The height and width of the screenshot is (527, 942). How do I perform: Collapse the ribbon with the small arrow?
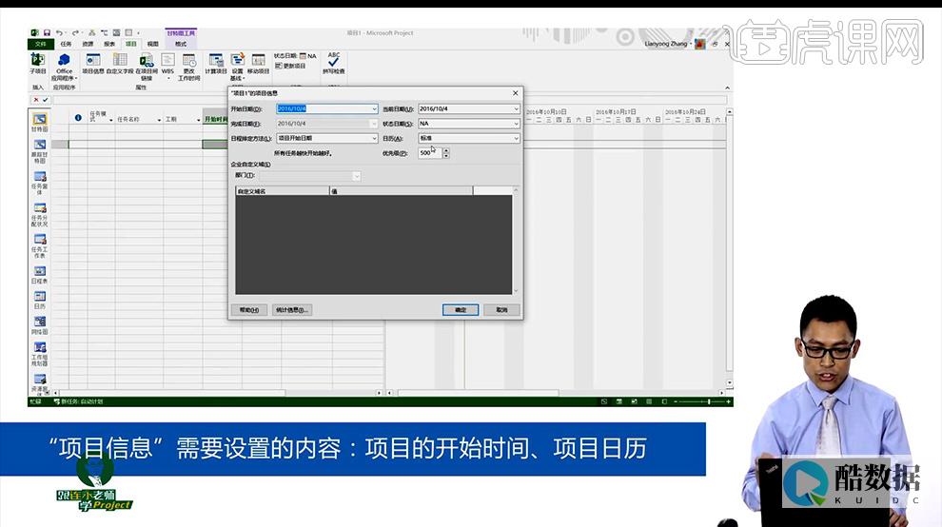coord(728,88)
